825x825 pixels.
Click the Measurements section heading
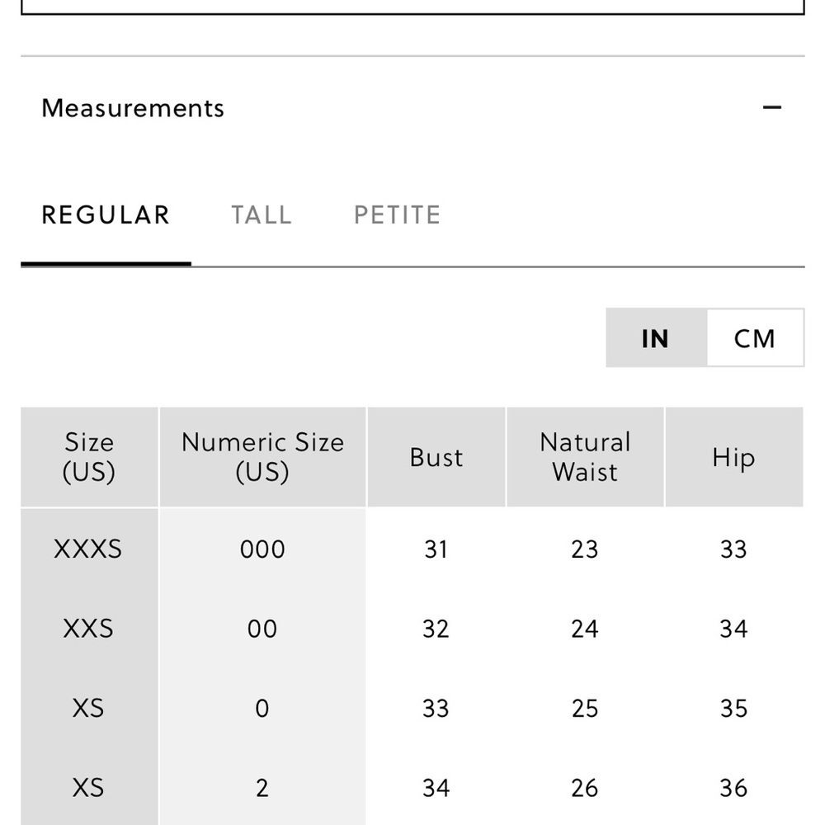[x=133, y=108]
